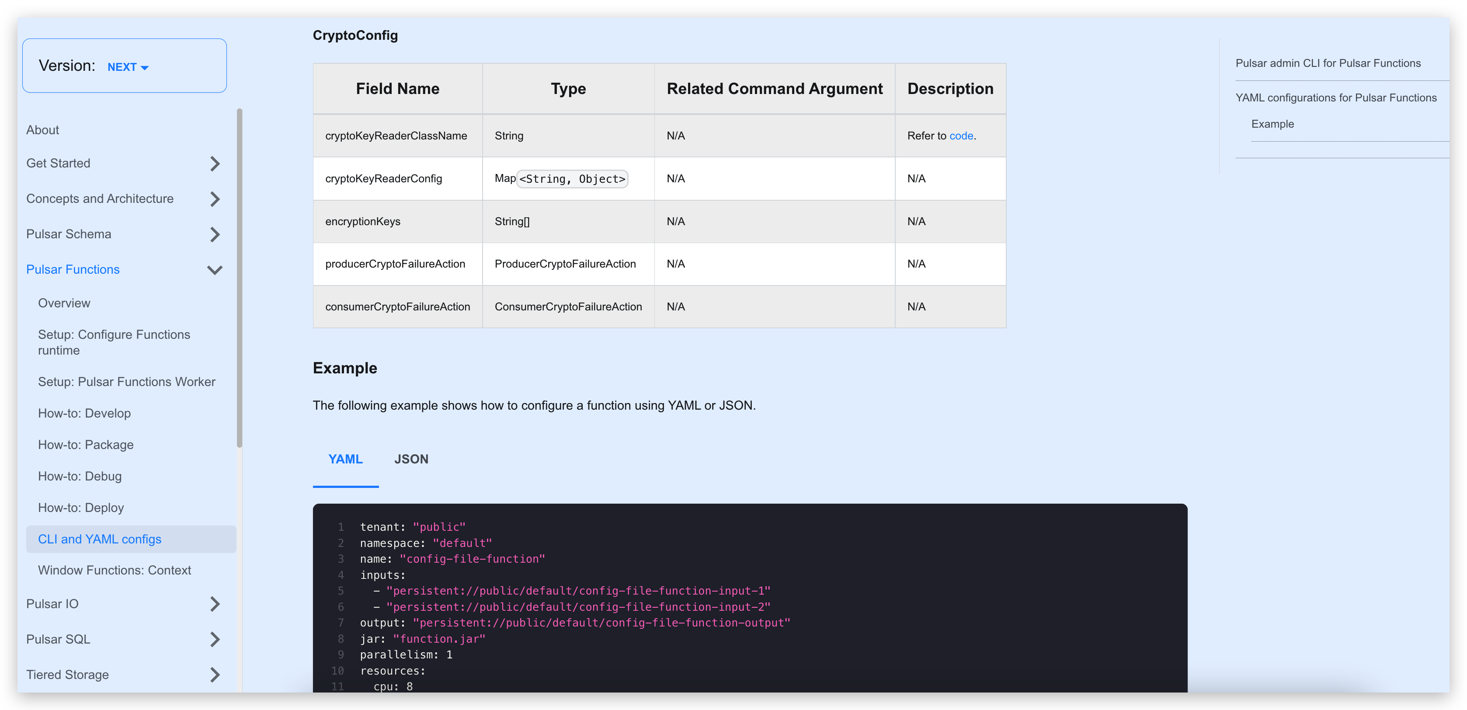Jump to Example in table of contents
This screenshot has width=1467, height=710.
(x=1272, y=124)
